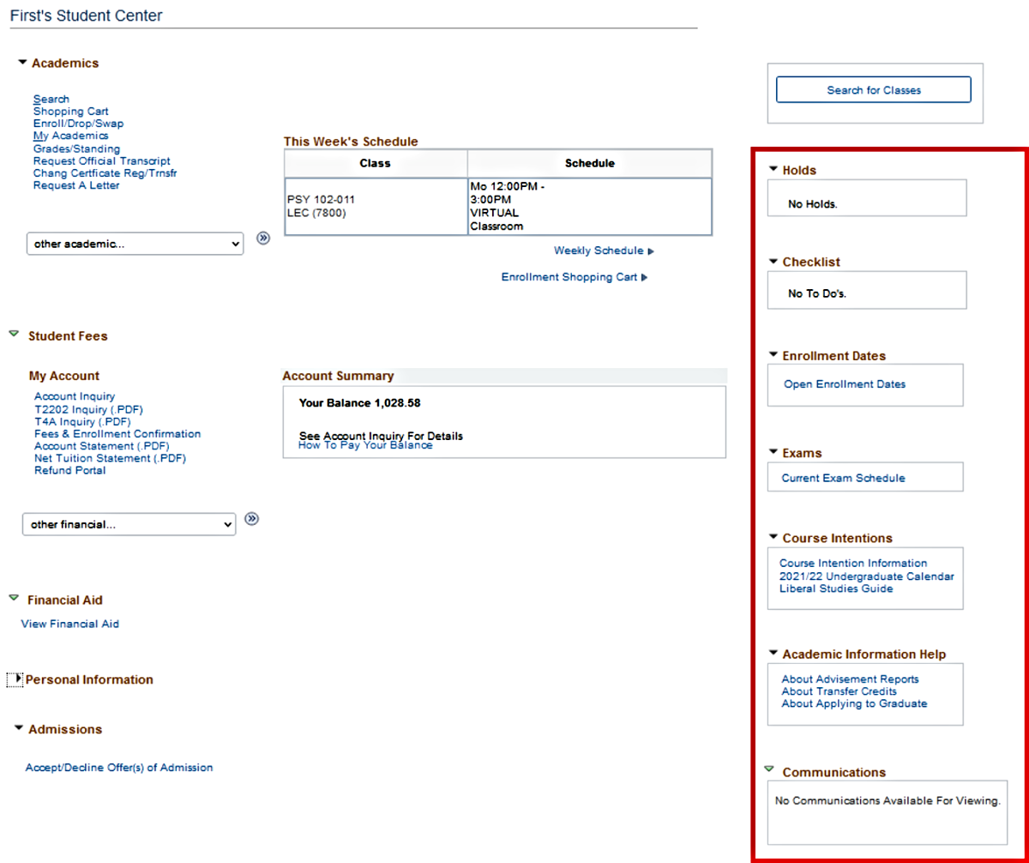View the Current Exam Schedule

click(x=843, y=478)
